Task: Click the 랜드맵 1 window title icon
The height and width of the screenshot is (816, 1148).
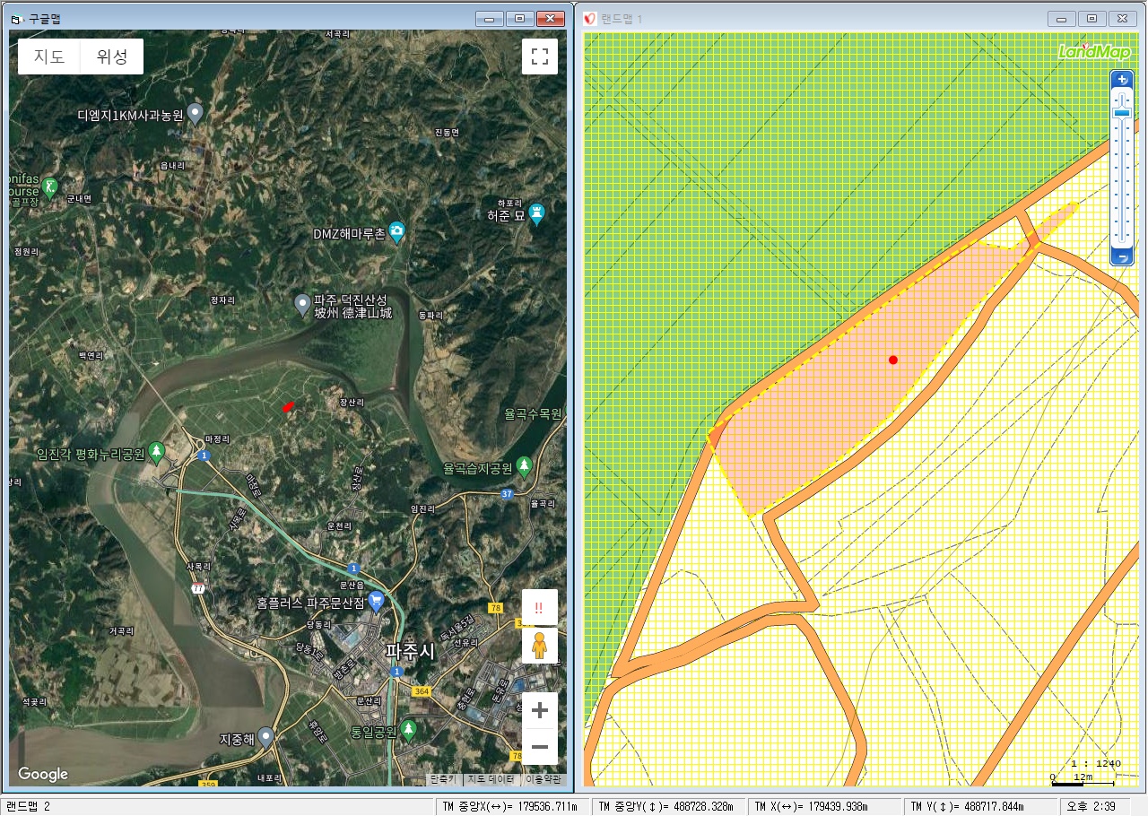Action: (590, 18)
